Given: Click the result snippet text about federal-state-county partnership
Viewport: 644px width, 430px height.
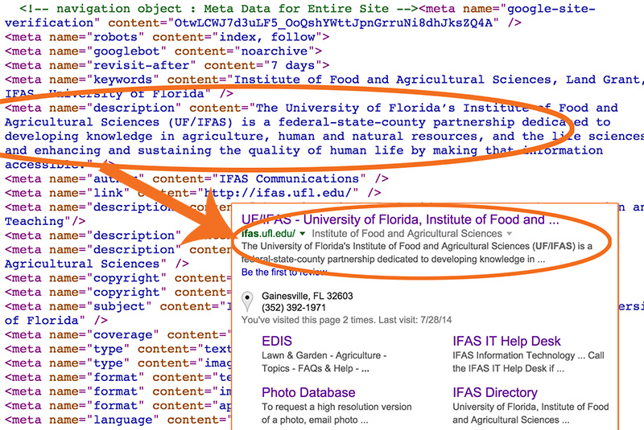Looking at the screenshot, I should [x=416, y=252].
